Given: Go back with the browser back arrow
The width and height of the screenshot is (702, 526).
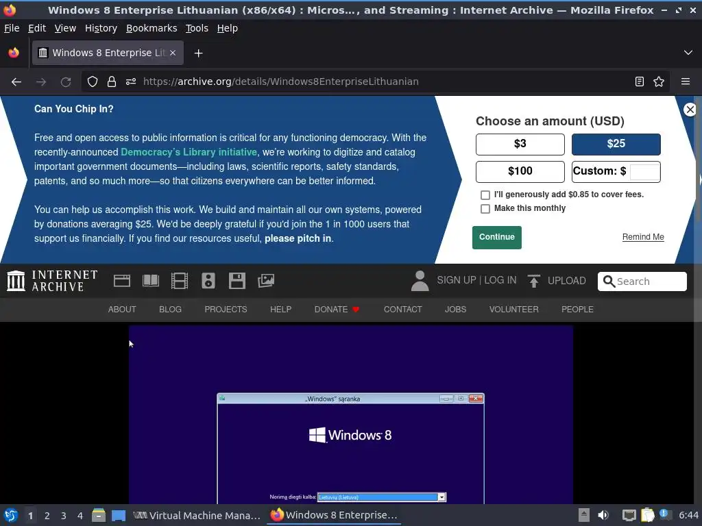Looking at the screenshot, I should (x=16, y=82).
